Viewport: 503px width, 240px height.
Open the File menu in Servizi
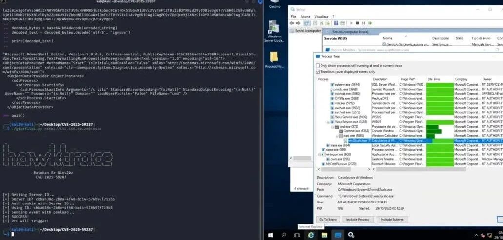293,17
